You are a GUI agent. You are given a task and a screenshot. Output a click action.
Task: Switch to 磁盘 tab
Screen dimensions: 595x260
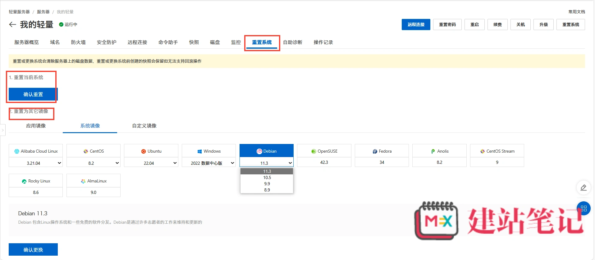coord(215,42)
